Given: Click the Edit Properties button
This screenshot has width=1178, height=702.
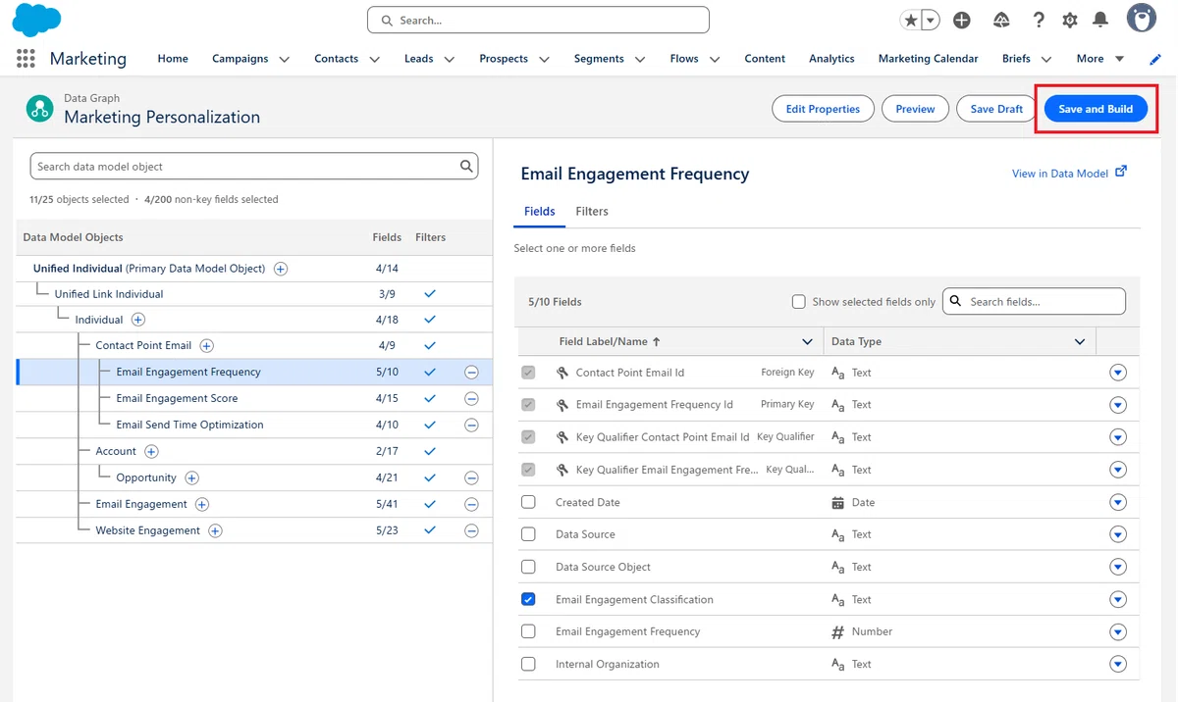Looking at the screenshot, I should (x=823, y=109).
